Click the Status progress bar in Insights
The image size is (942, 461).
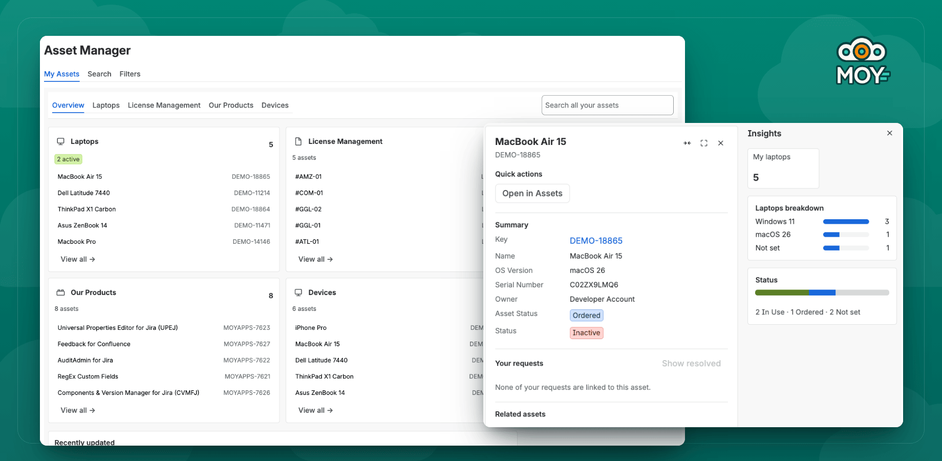pos(822,292)
